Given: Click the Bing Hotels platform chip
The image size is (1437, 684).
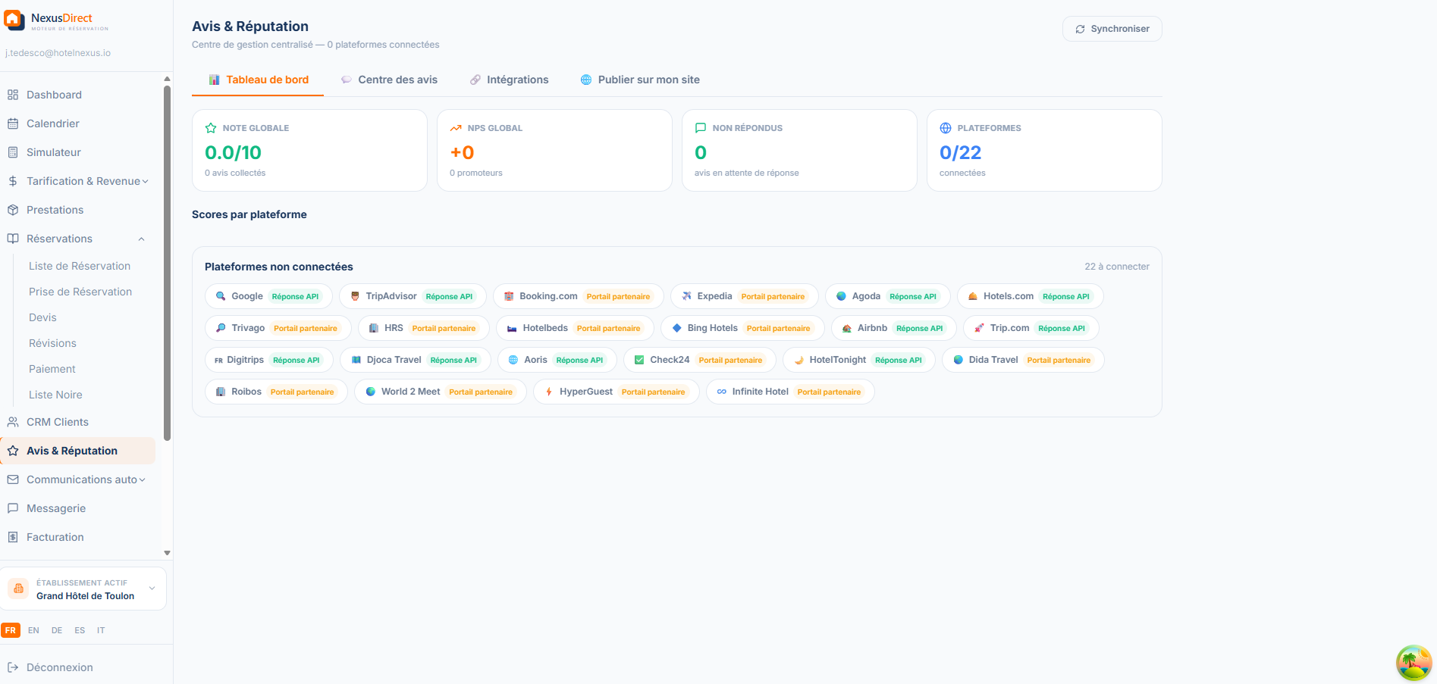Looking at the screenshot, I should (742, 328).
